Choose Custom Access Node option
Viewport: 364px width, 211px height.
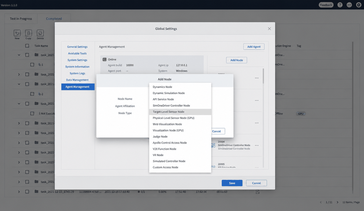point(180,167)
